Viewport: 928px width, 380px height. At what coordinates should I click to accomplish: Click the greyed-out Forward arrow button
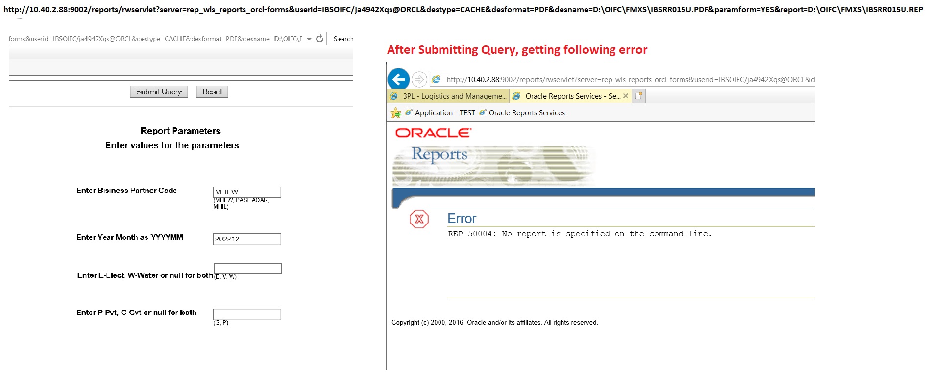coord(419,79)
